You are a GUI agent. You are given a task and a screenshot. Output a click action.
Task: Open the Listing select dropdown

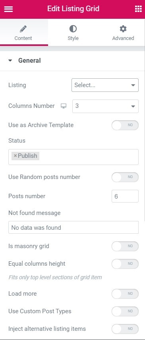[x=105, y=85]
